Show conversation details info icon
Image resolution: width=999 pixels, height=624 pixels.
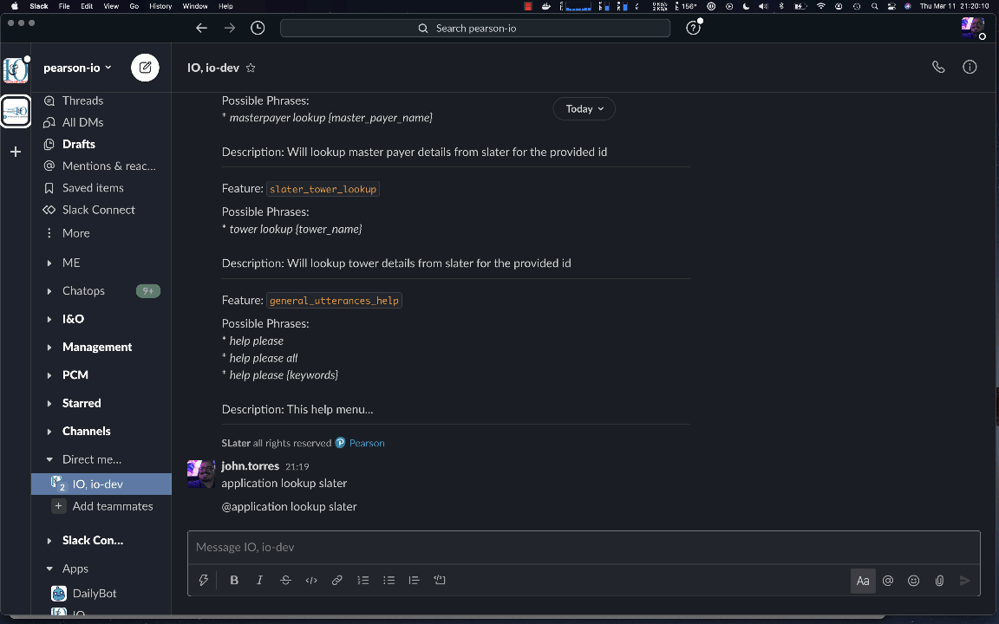coord(970,67)
